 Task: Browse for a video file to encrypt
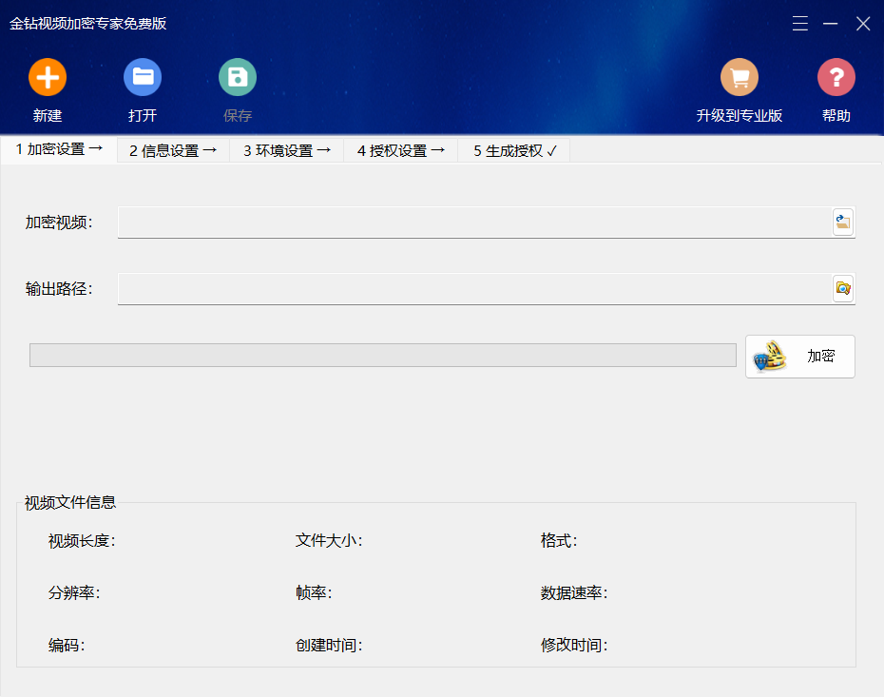[843, 222]
